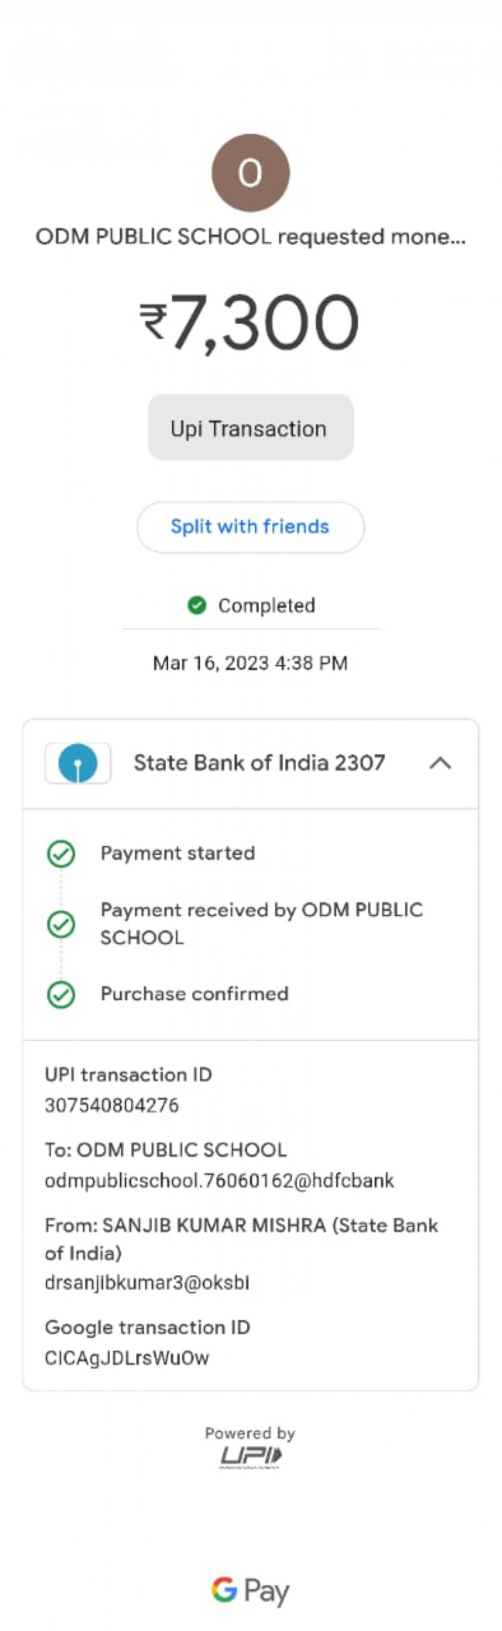Click the drsanjibkumar3@oksbi UPI address

coord(147,1283)
